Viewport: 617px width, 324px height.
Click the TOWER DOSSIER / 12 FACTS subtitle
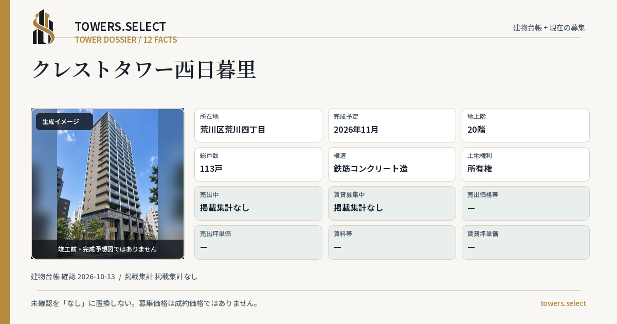click(x=126, y=40)
